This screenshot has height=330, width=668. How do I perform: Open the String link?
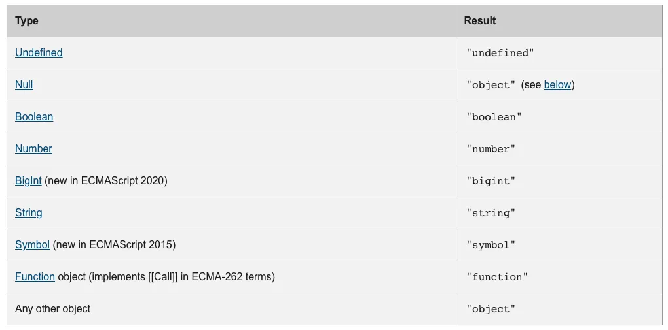click(x=28, y=212)
